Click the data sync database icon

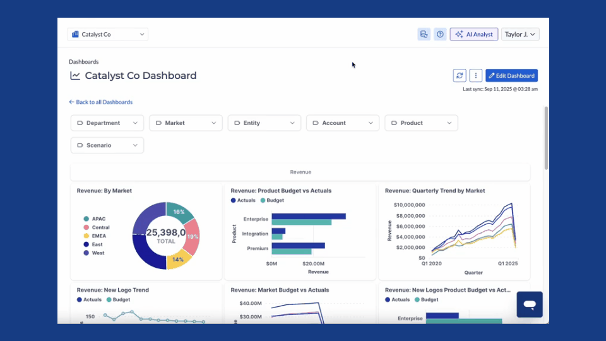click(x=424, y=34)
